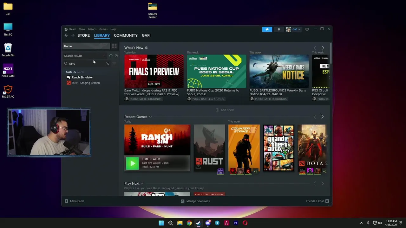Click the Manage Downloads icon
The height and width of the screenshot is (228, 406).
tap(183, 201)
